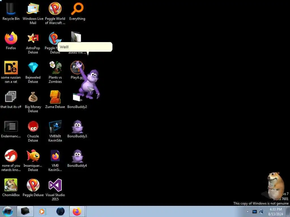Select the Peggle World of Warcraft icon
Screen dimensions: 290x217
tap(55, 13)
